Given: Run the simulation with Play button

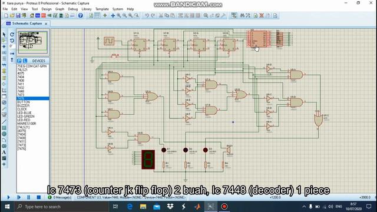Looking at the screenshot, I should 8,197.
